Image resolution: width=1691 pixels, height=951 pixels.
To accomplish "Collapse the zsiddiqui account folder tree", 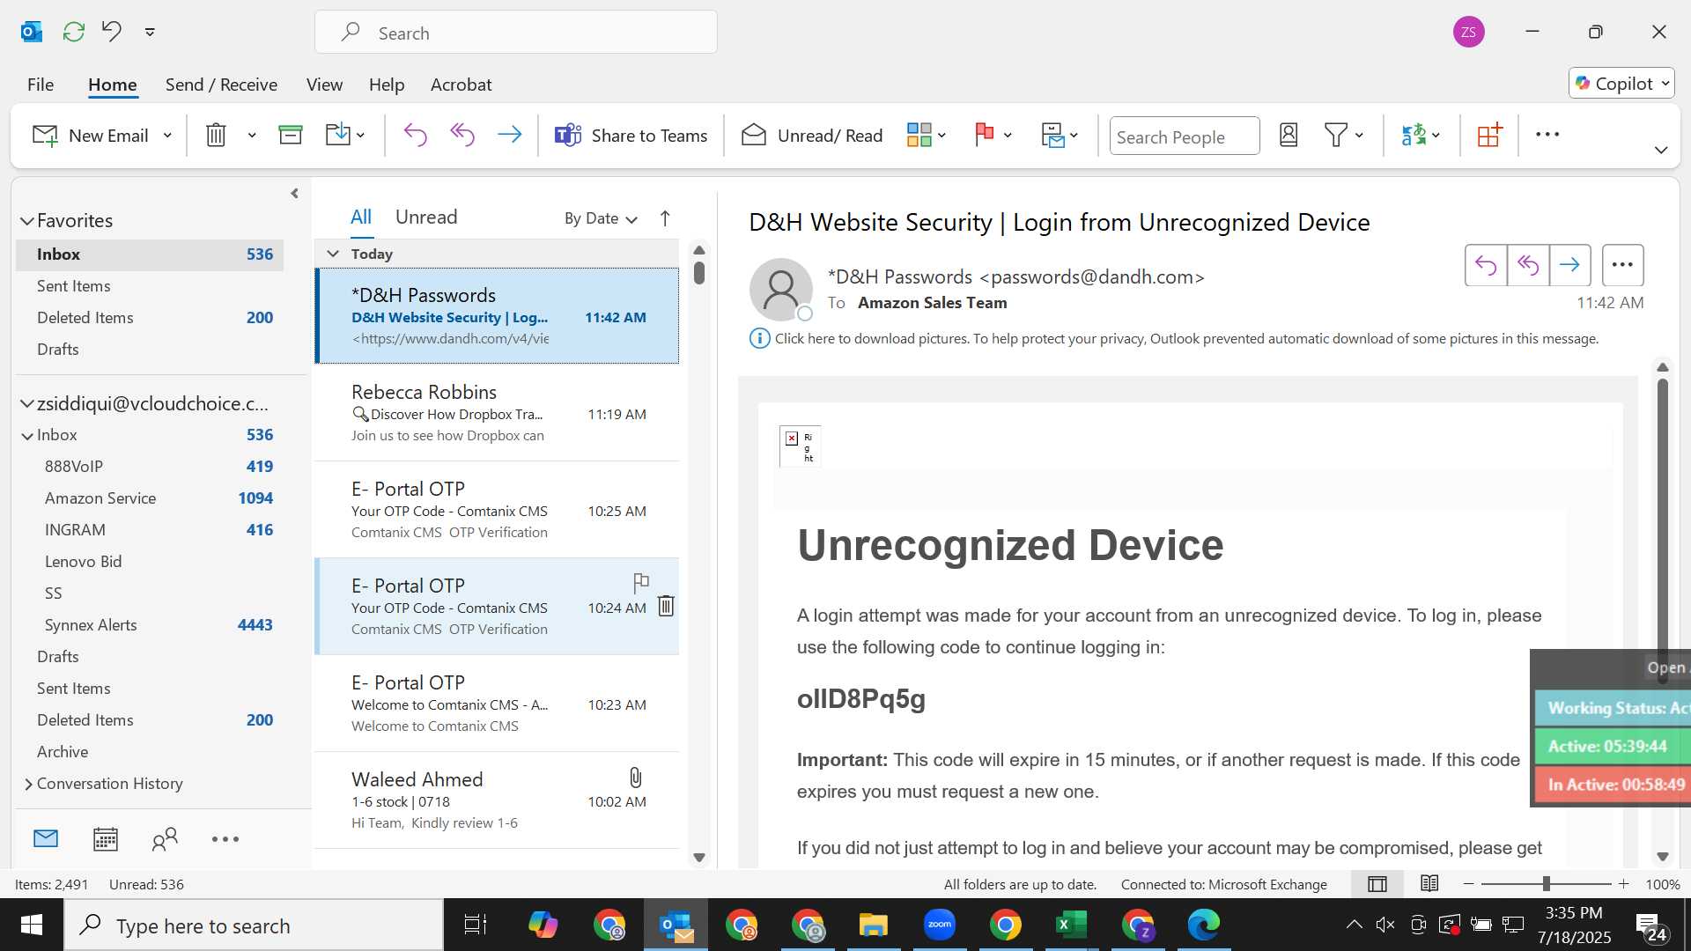I will (27, 404).
